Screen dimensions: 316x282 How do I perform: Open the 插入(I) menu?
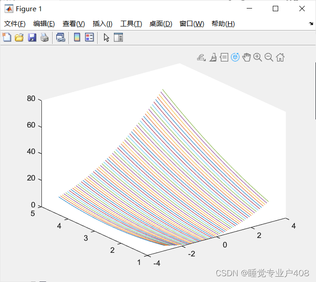tap(102, 24)
